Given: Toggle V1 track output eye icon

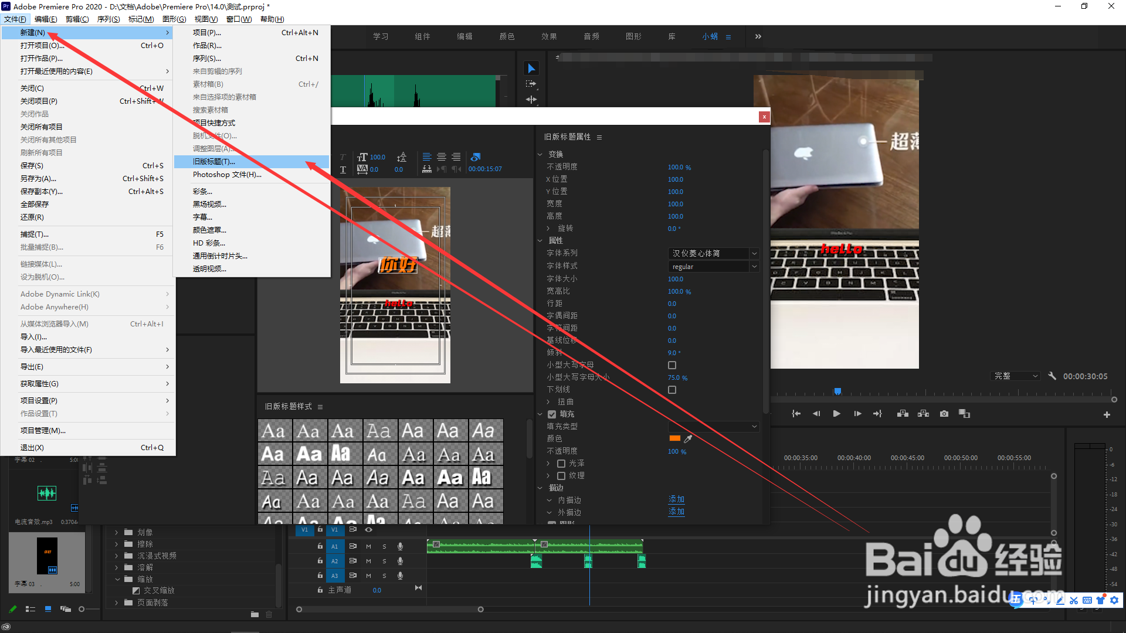Looking at the screenshot, I should (x=368, y=529).
